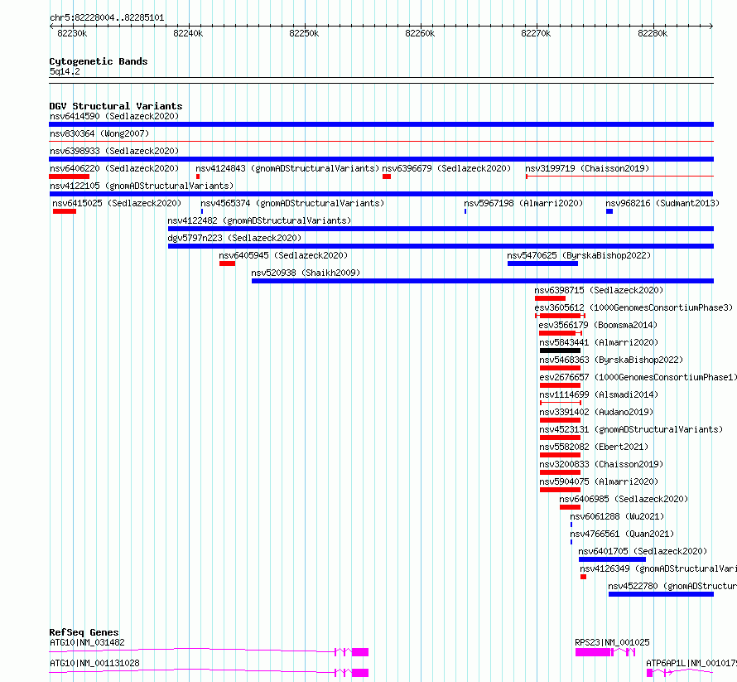The height and width of the screenshot is (682, 737).
Task: Click the 5q14.2 cytogenetic band label
Action: pos(65,71)
